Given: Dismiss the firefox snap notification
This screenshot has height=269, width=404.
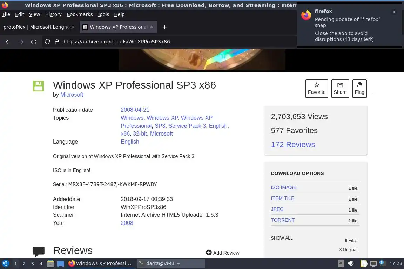Looking at the screenshot, I should coord(394,12).
